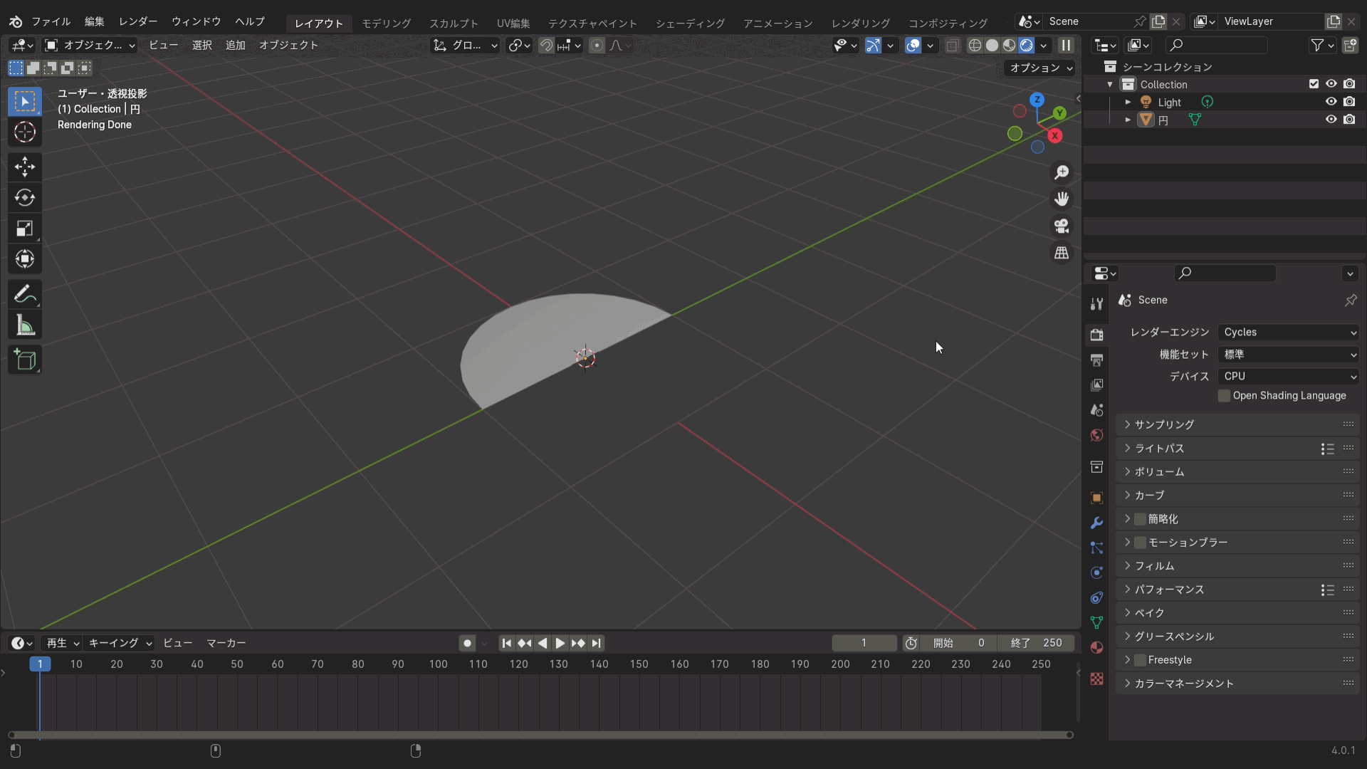Screen dimensions: 1367x769
Task: Select the Rotate tool
Action: click(25, 197)
